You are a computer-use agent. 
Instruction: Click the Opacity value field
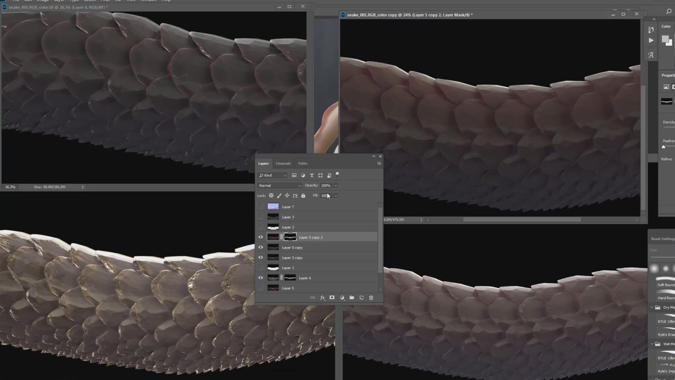[x=326, y=186]
